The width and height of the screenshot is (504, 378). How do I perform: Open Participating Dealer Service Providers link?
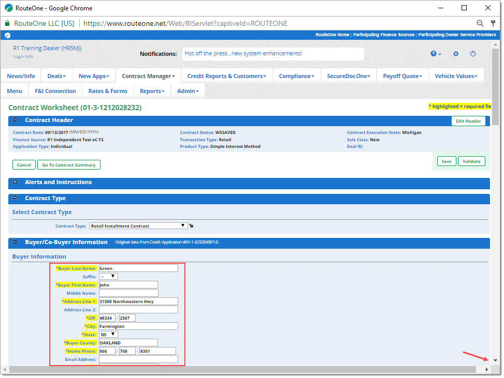pos(457,35)
